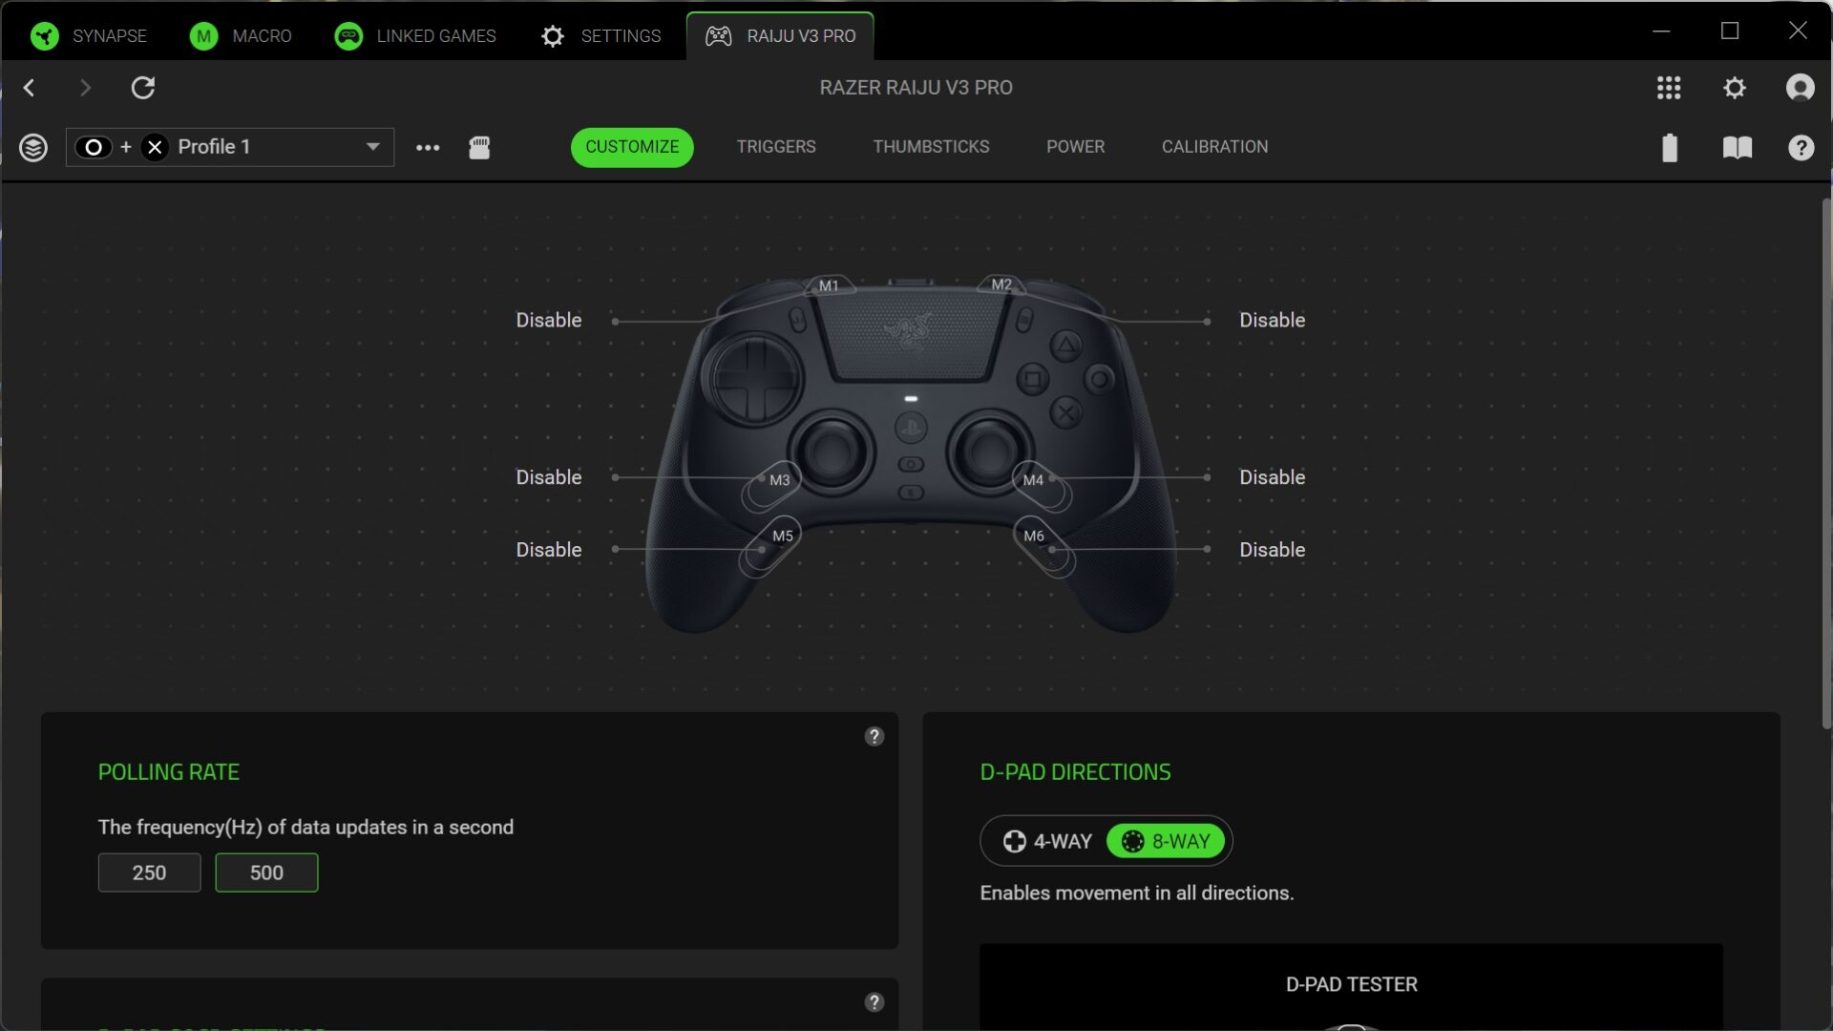Open the modules grid icon
This screenshot has height=1031, width=1833.
pyautogui.click(x=1669, y=88)
